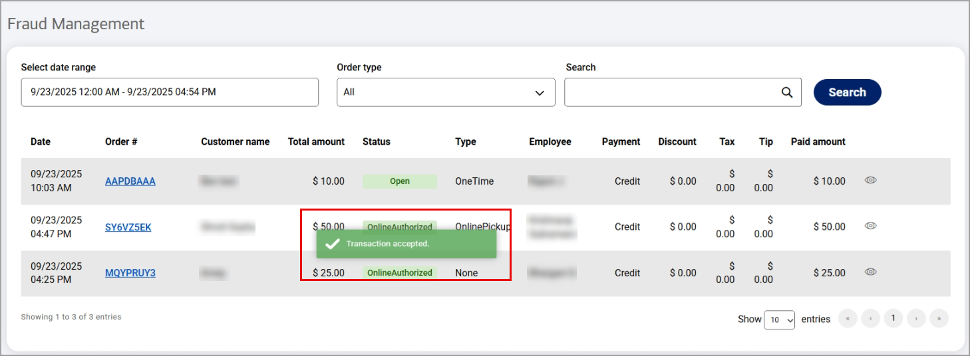Sort by Order # column header
This screenshot has width=974, height=360.
pyautogui.click(x=122, y=141)
